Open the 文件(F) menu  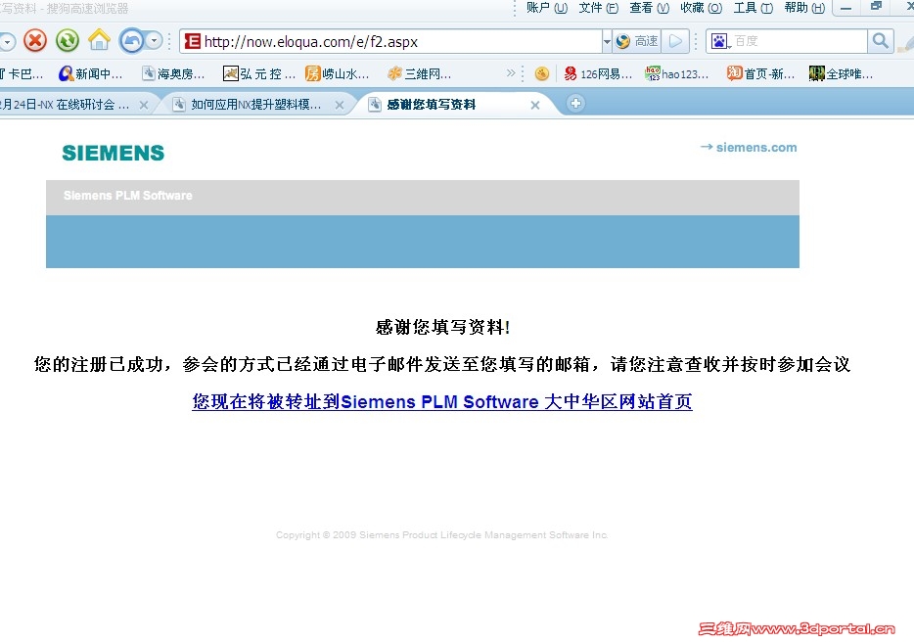pos(598,8)
